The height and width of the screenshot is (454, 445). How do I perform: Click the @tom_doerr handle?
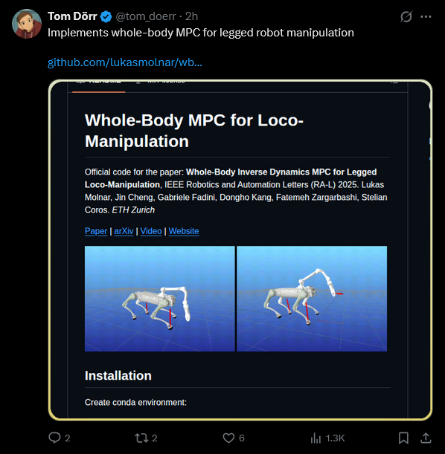tap(146, 16)
